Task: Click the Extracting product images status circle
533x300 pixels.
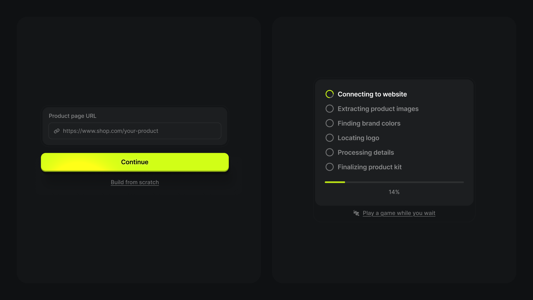Action: point(330,109)
